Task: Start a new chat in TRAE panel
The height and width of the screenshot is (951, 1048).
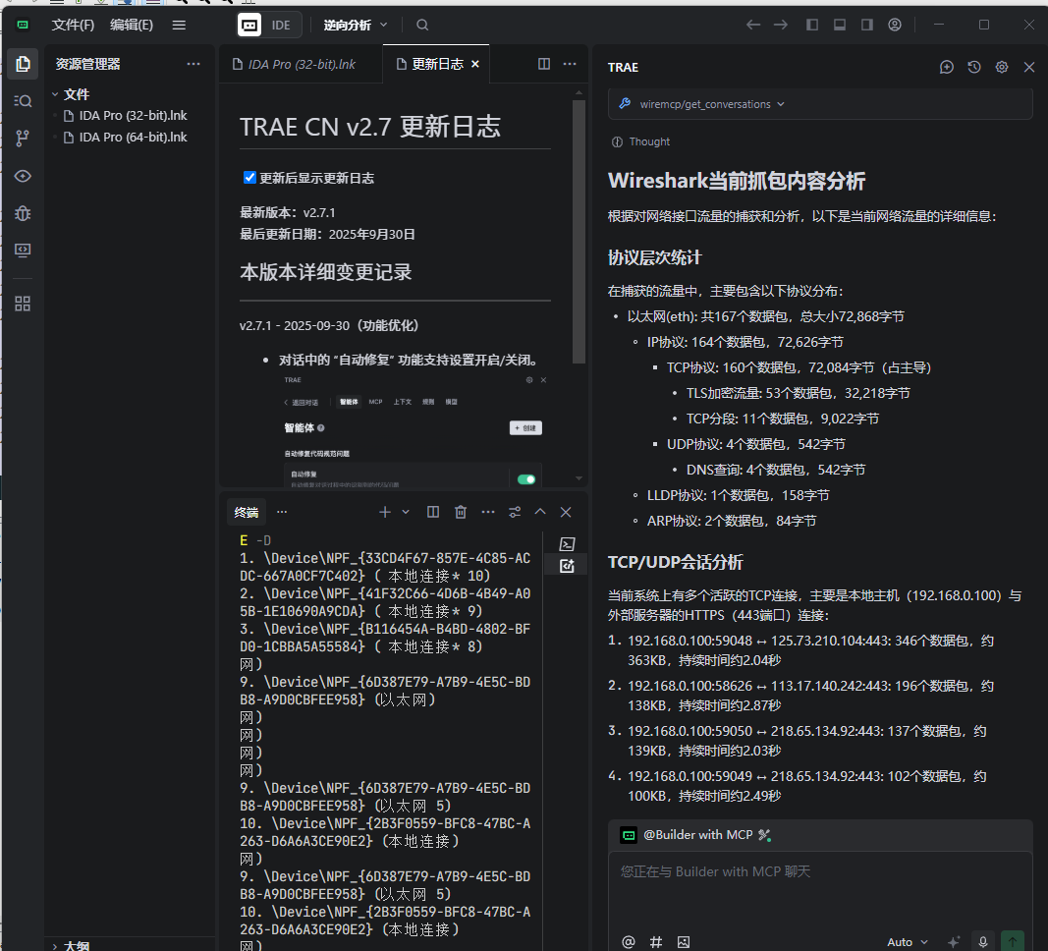Action: tap(947, 67)
